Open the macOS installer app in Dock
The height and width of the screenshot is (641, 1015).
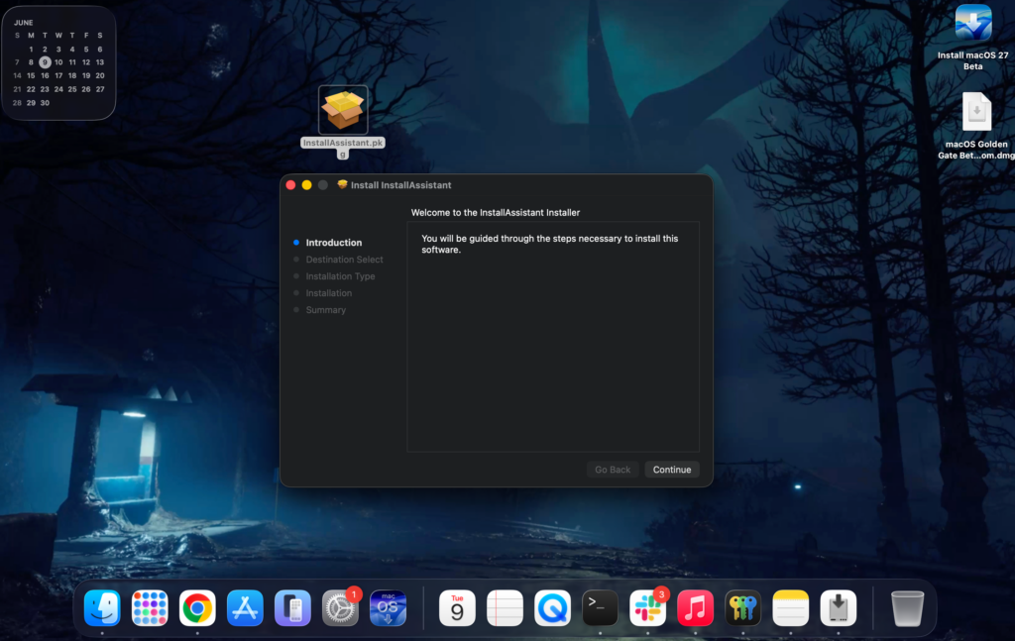pos(388,608)
